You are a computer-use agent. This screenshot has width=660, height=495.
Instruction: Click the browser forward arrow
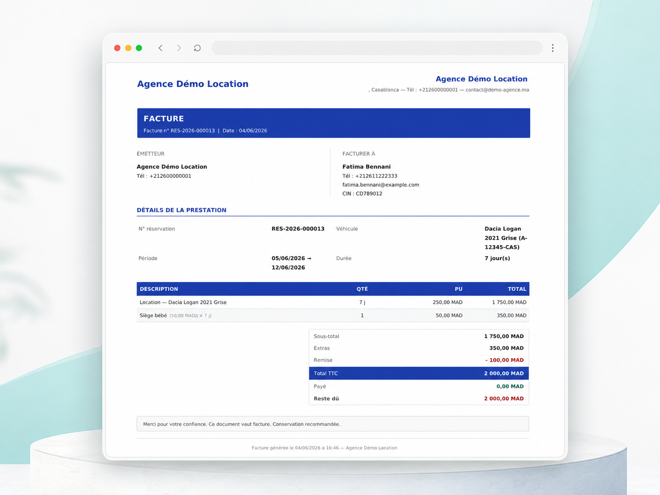(179, 48)
